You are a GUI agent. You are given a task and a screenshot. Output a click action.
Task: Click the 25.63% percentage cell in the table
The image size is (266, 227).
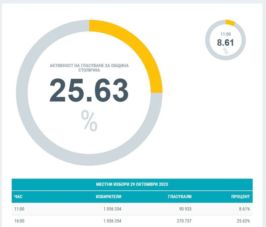coord(243,221)
